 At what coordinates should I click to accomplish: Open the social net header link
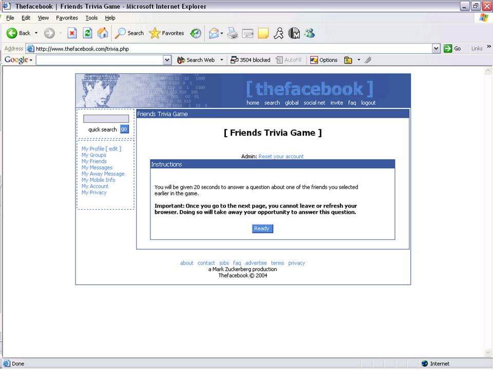coord(314,103)
